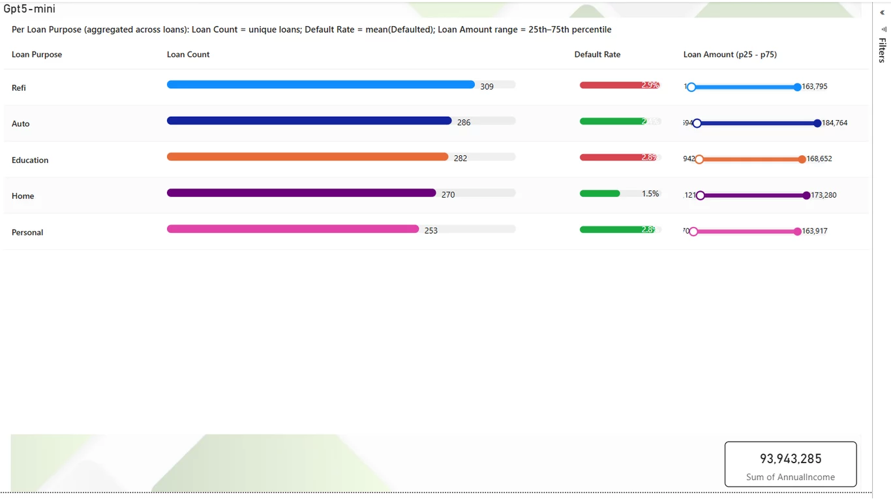The image size is (891, 501).
Task: Click the Sum of AnnualIncome card label
Action: pos(791,477)
